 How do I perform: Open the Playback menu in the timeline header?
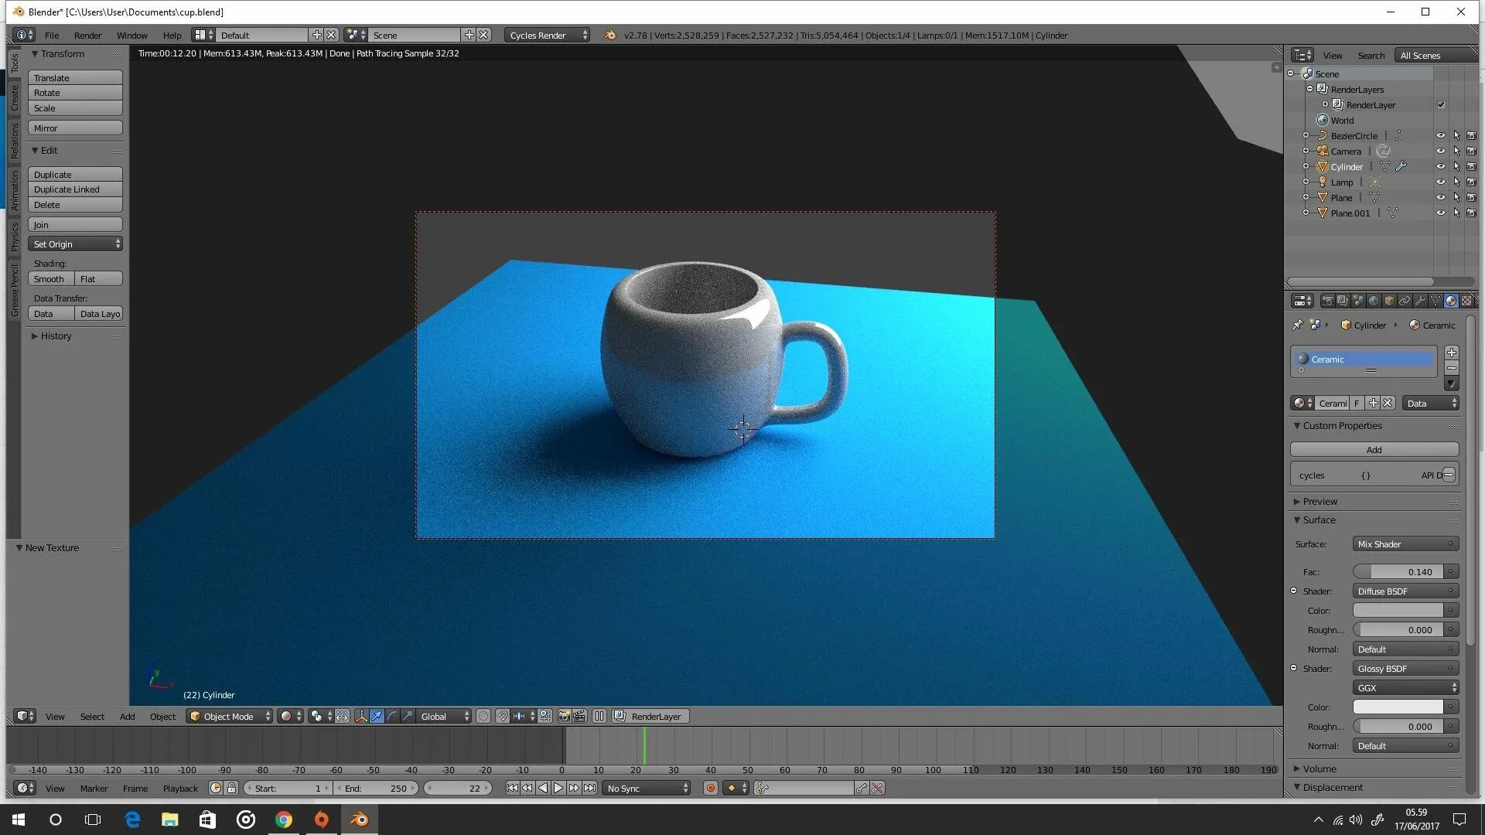click(x=180, y=789)
